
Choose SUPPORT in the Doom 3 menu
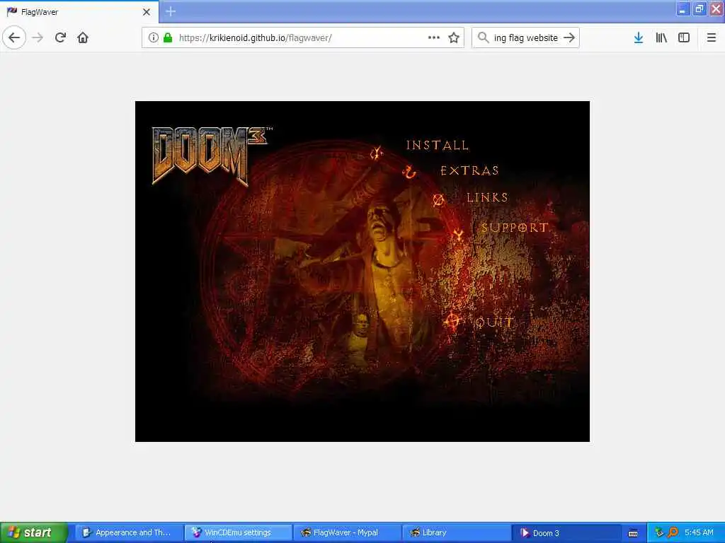(x=515, y=228)
